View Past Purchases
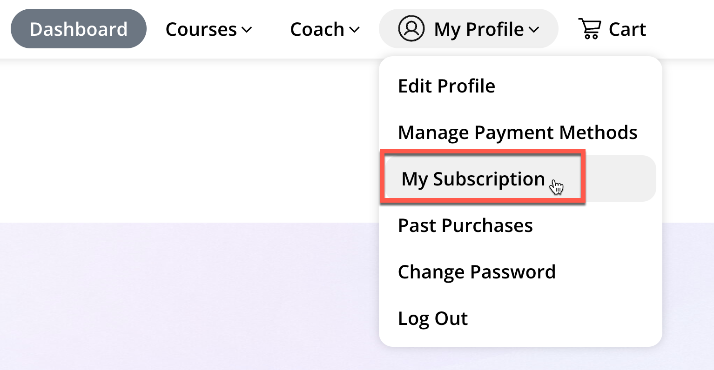The width and height of the screenshot is (714, 370). pos(465,225)
